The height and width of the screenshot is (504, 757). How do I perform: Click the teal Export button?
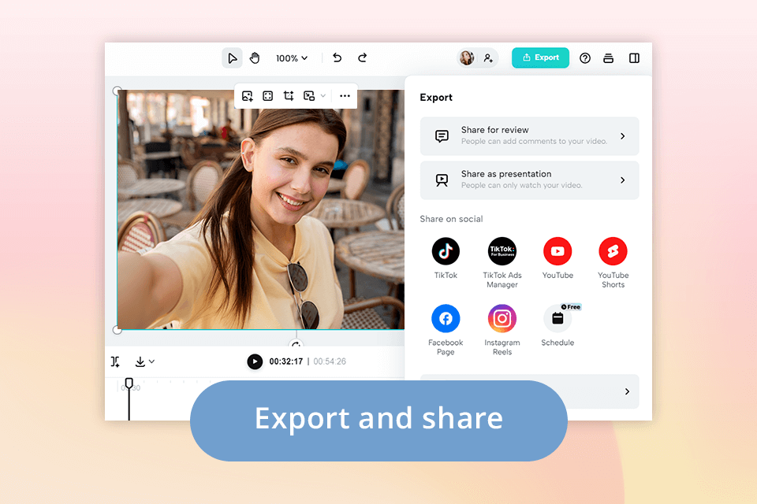tap(540, 57)
